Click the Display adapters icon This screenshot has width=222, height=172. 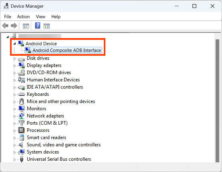point(22,65)
